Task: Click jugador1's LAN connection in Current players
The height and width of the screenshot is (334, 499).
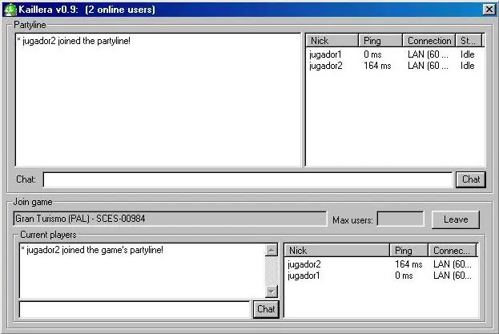Action: (453, 276)
